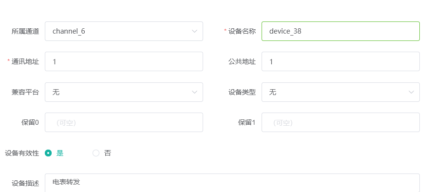Image resolution: width=433 pixels, height=192 pixels.
Task: Click the 设备有效性 field label
Action: click(x=22, y=153)
